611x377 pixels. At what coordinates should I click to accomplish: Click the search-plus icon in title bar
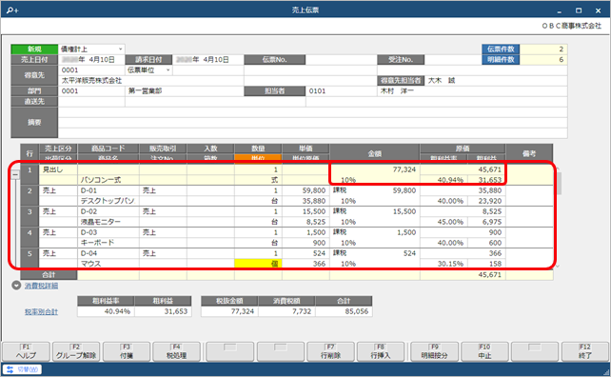pos(11,10)
